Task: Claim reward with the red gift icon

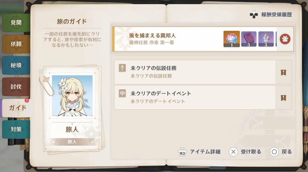Action: (x=285, y=39)
